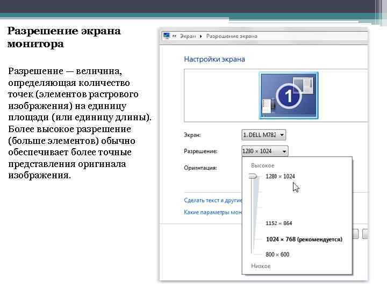
Task: Click the resolution slider handle
Action: [253, 176]
